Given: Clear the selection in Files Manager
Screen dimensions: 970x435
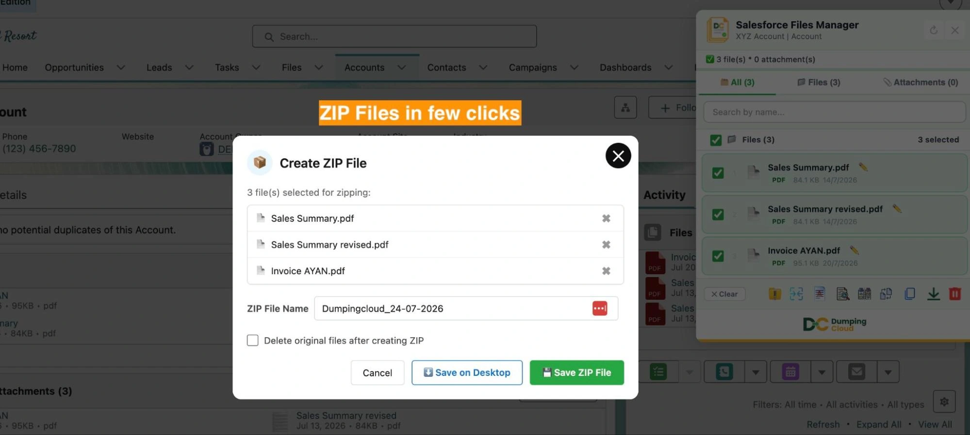Looking at the screenshot, I should click(724, 294).
